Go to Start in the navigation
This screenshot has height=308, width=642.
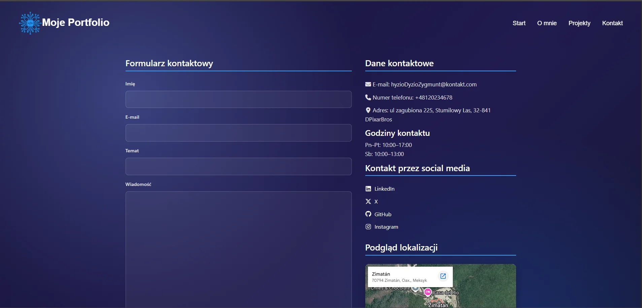click(519, 23)
